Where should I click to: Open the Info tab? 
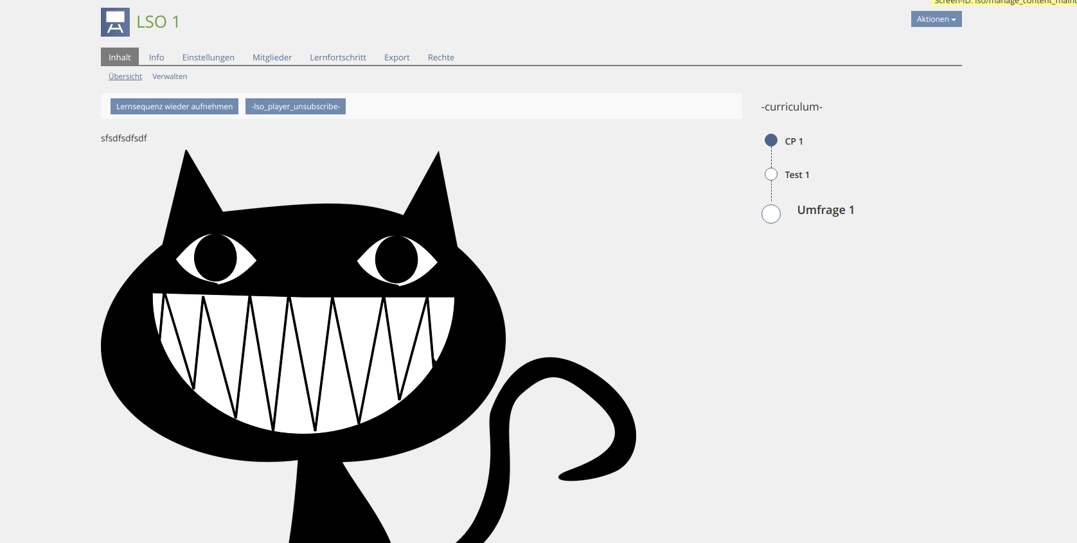click(x=156, y=57)
